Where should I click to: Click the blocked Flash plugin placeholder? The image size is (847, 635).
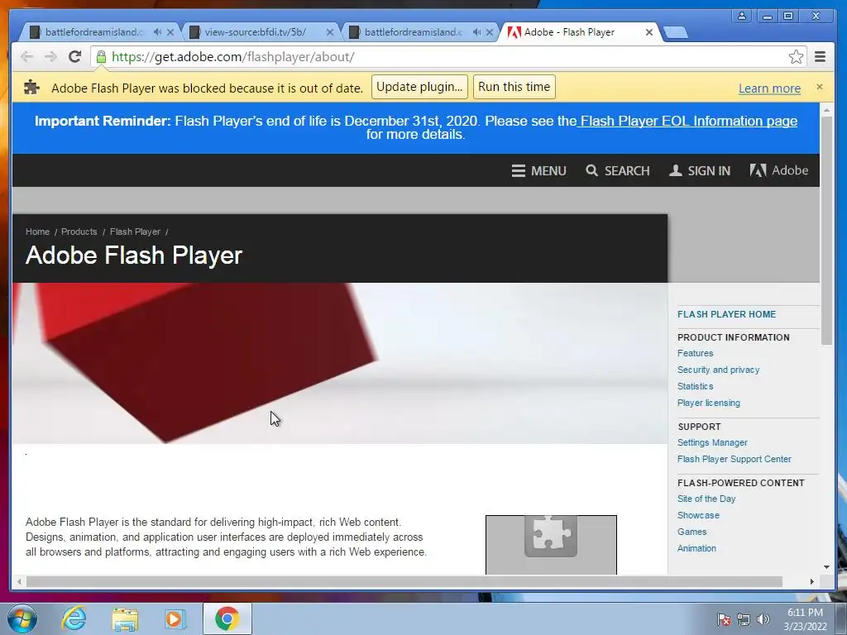click(x=551, y=544)
